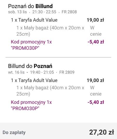
Task: Click flight number FR 2809
Action: pos(67,72)
